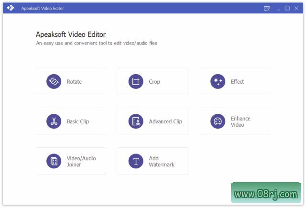306x208 pixels.
Task: Click the Effect sparkles icon
Action: pyautogui.click(x=218, y=81)
